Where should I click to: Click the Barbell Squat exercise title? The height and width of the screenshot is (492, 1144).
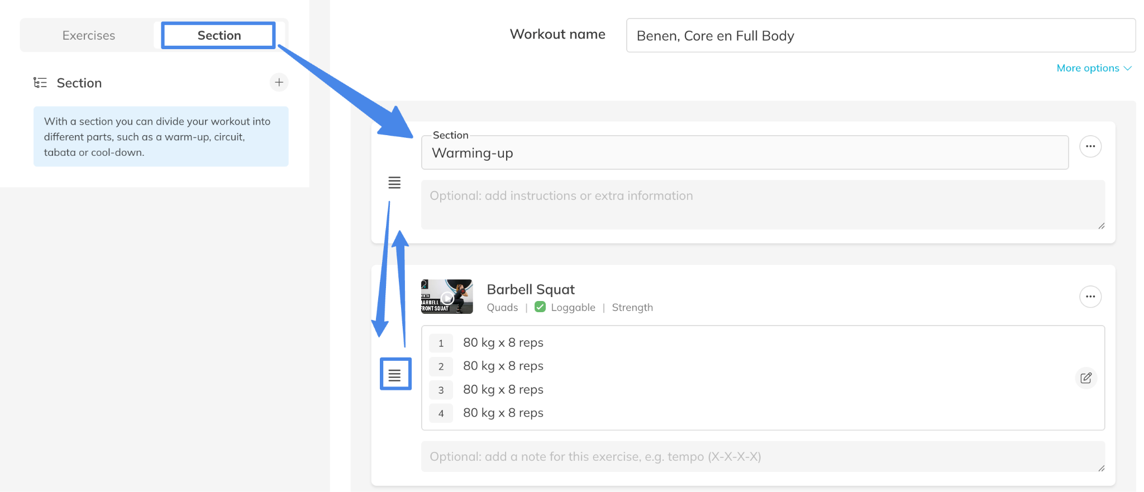pyautogui.click(x=530, y=289)
